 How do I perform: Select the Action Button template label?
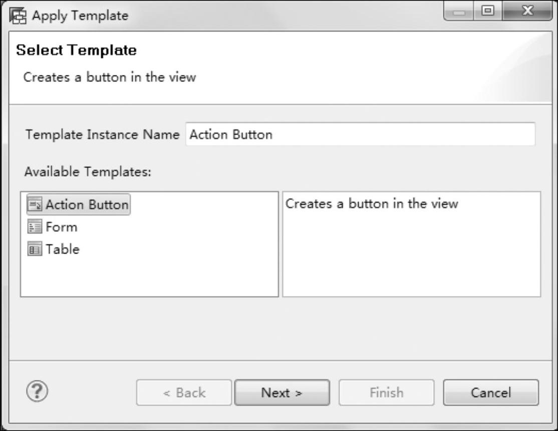coord(87,204)
